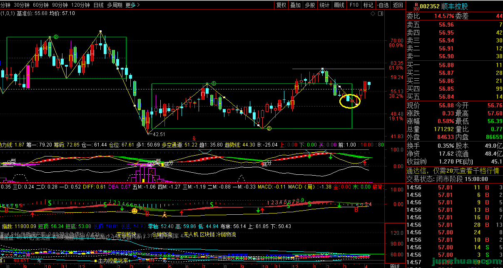Switch to the 90分钟 period tab
This screenshot has height=268, width=503.
click(60, 5)
